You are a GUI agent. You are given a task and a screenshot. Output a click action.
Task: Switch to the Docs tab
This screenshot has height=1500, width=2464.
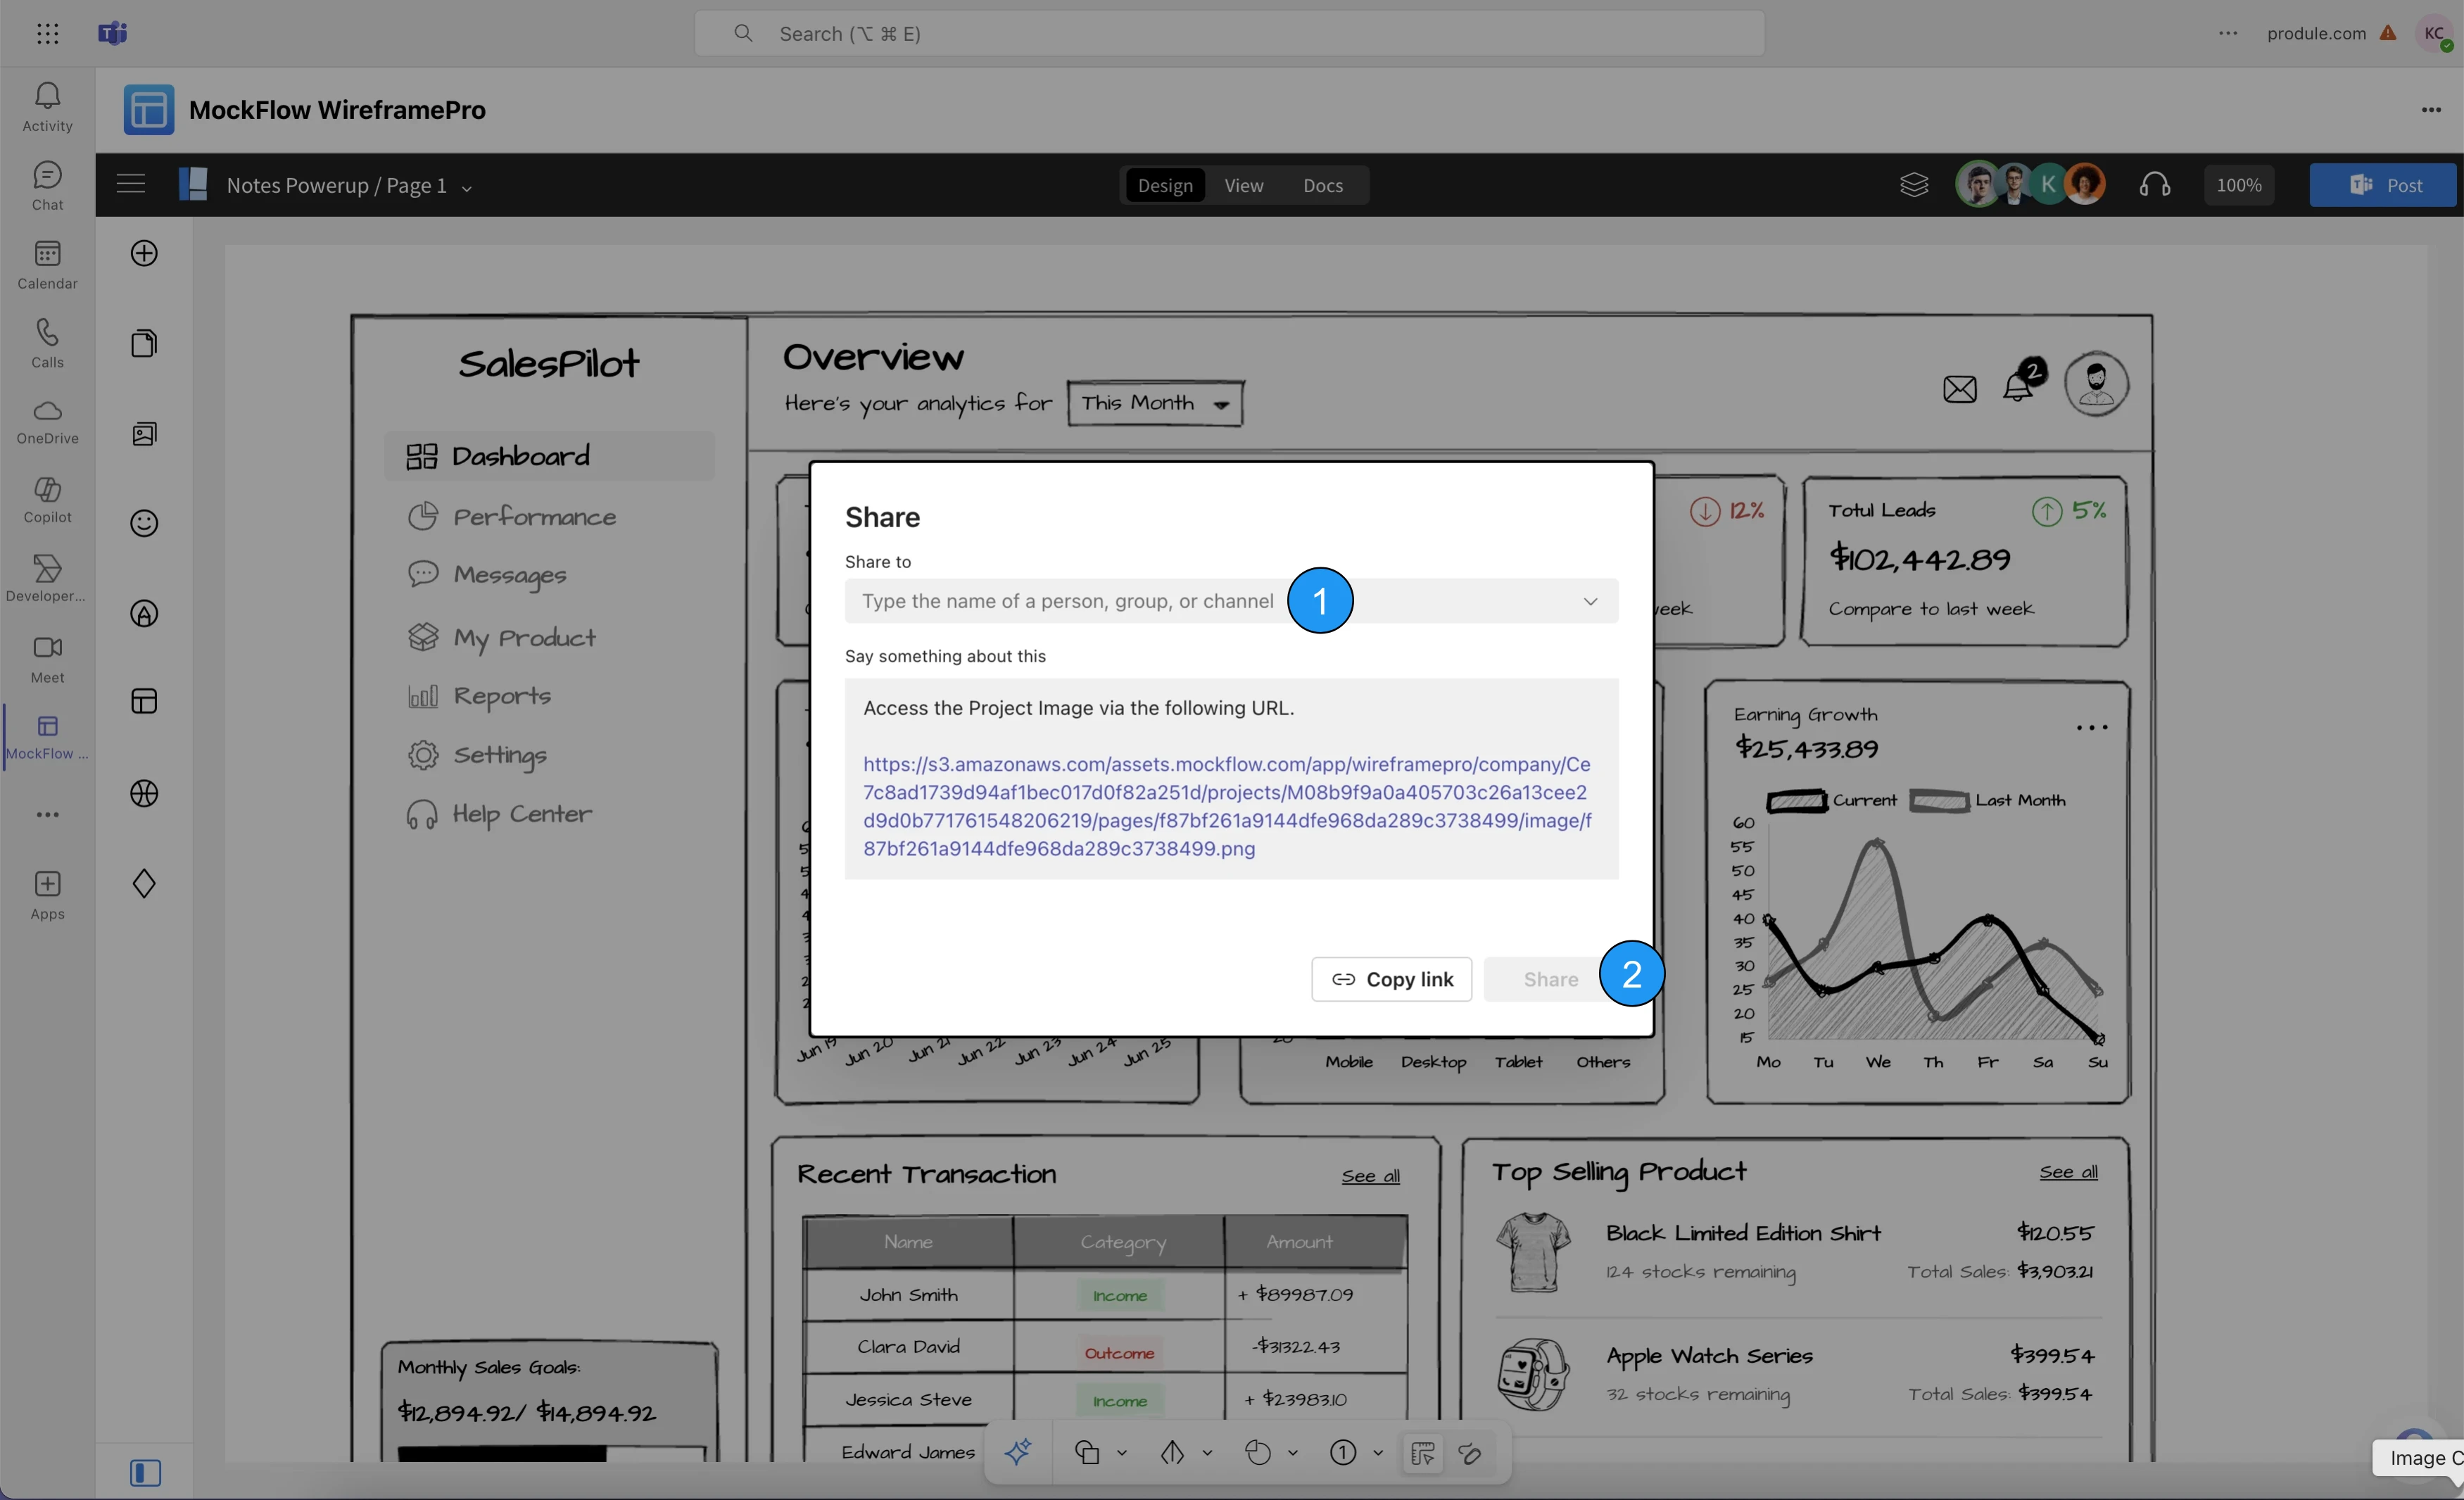click(x=1322, y=185)
